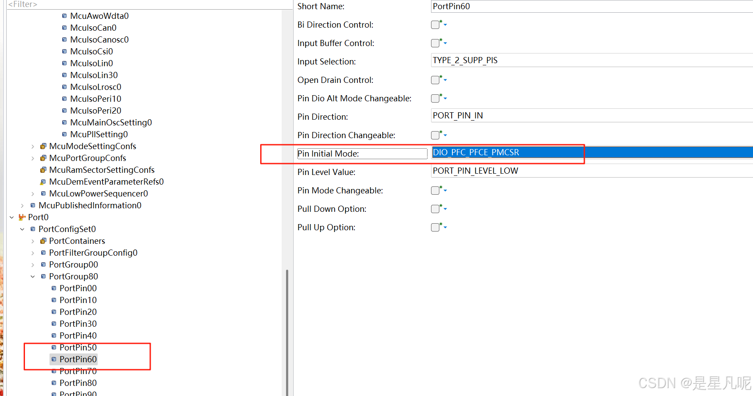Screen dimensions: 753x396
Task: Click the PortFilterGroupConfig0 node icon
Action: pos(43,253)
